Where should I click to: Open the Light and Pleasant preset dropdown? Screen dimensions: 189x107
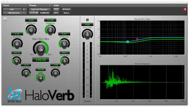click(x=40, y=9)
